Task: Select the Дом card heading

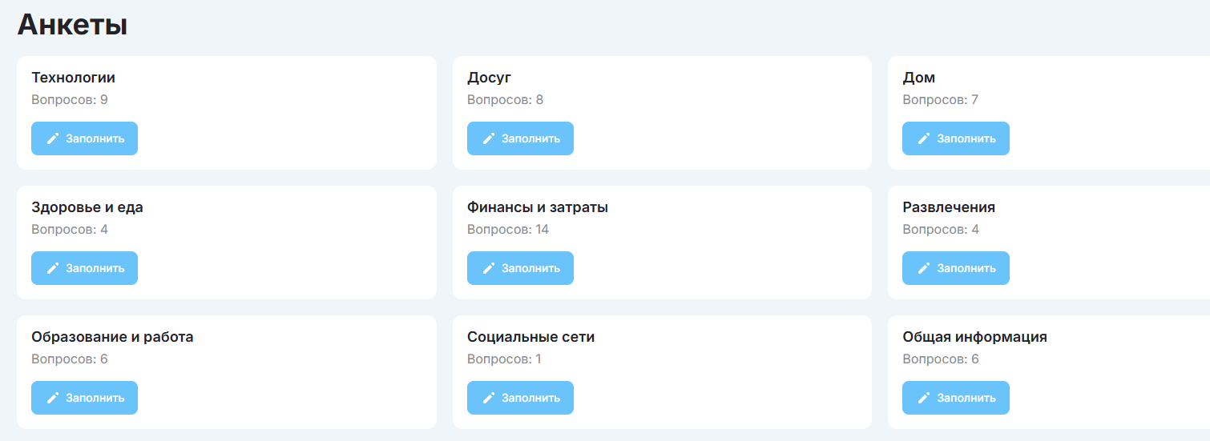Action: click(x=918, y=78)
